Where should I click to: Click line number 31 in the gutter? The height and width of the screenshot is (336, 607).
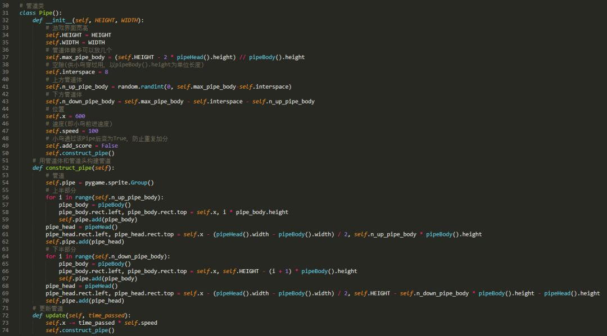coord(5,13)
